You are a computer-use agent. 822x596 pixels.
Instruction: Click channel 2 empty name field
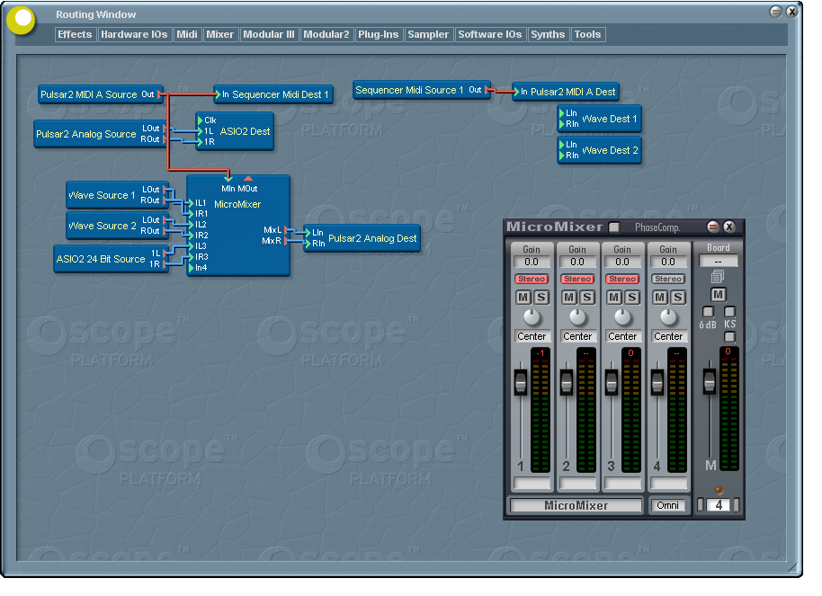(577, 483)
